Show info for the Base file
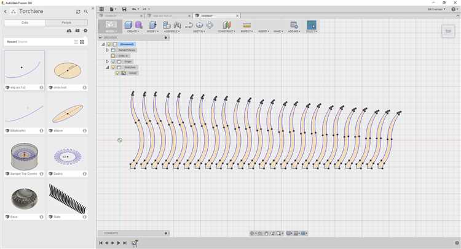 click(41, 216)
